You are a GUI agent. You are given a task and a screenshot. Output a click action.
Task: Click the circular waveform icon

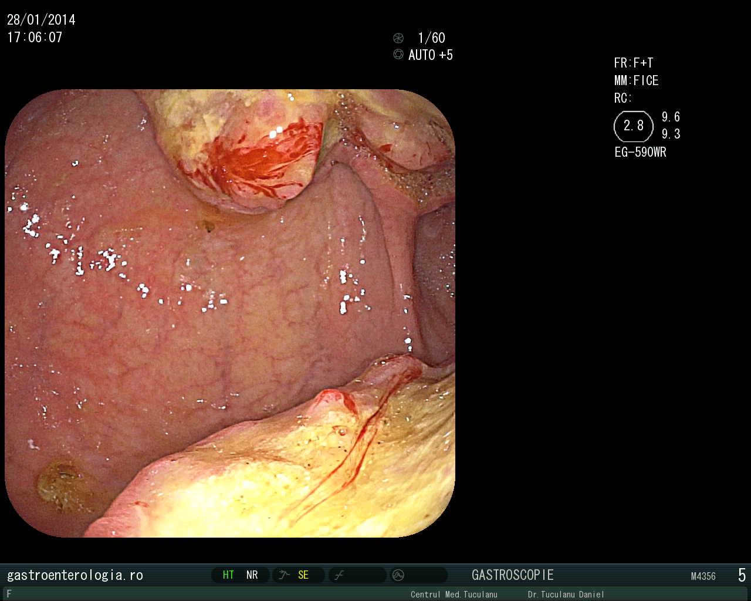(x=398, y=575)
